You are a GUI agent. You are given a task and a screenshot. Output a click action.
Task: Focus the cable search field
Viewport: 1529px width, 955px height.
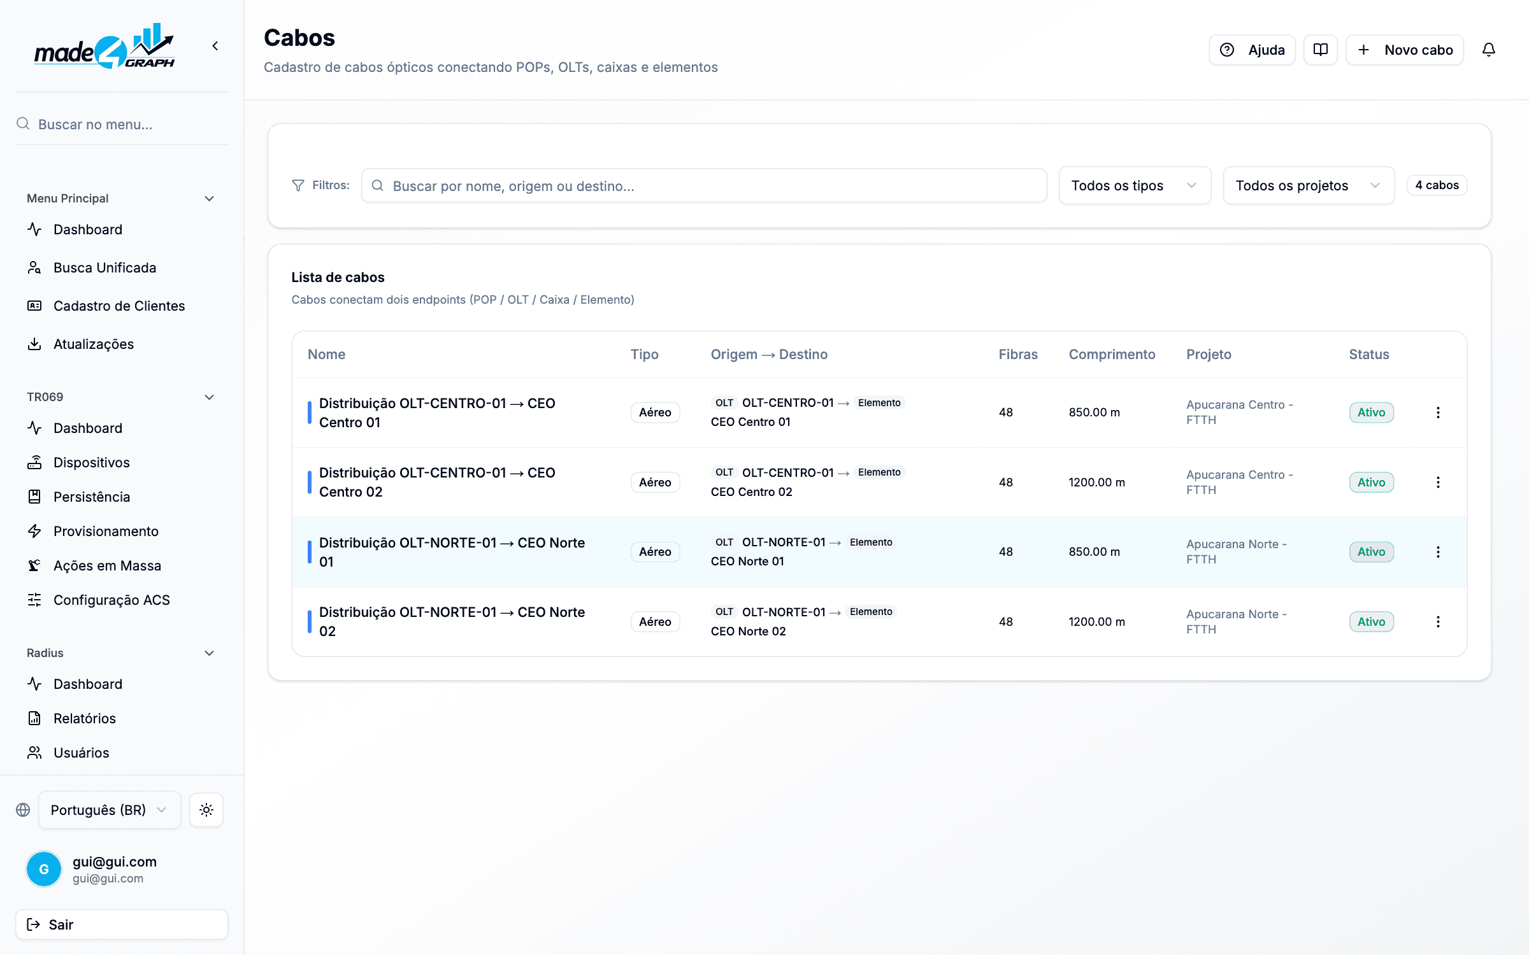pyautogui.click(x=704, y=185)
